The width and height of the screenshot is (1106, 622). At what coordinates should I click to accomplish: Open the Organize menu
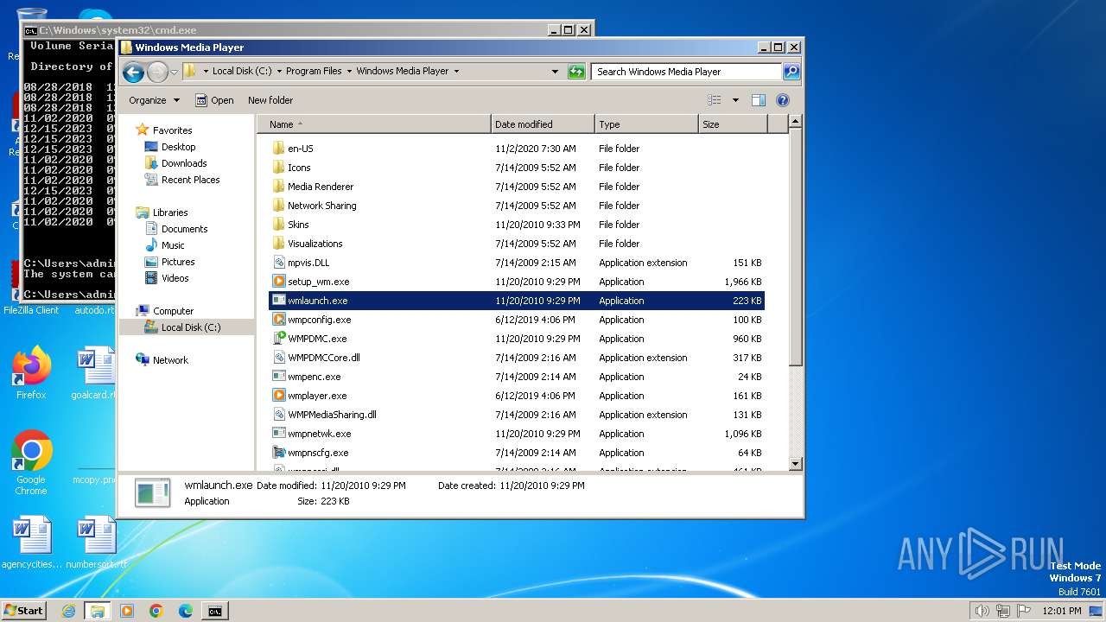pos(154,100)
